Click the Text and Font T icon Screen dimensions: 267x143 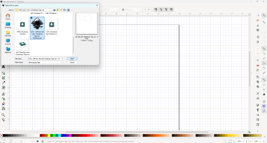[x=258, y=110]
